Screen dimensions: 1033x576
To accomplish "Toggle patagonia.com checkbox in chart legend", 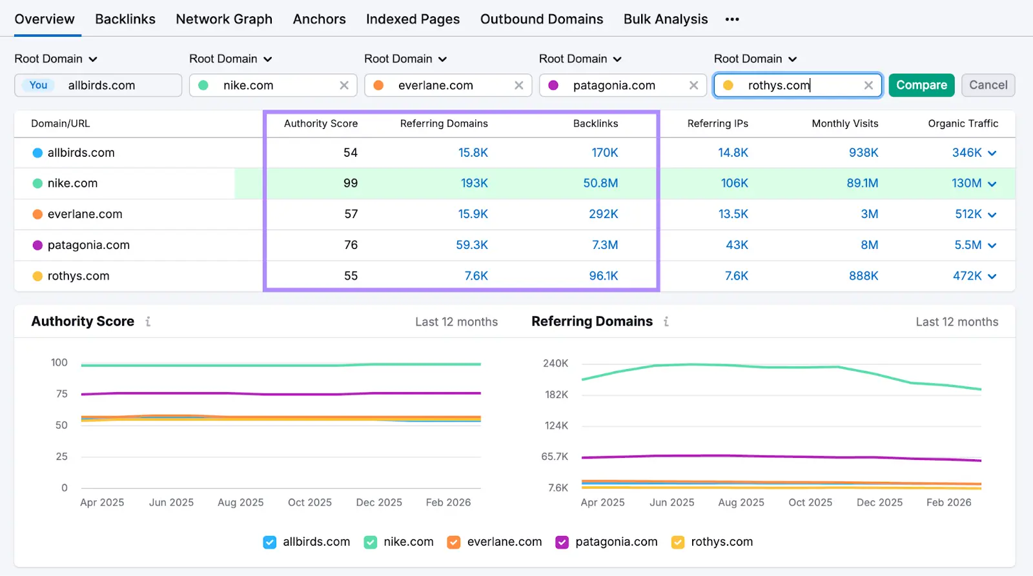I will (562, 542).
